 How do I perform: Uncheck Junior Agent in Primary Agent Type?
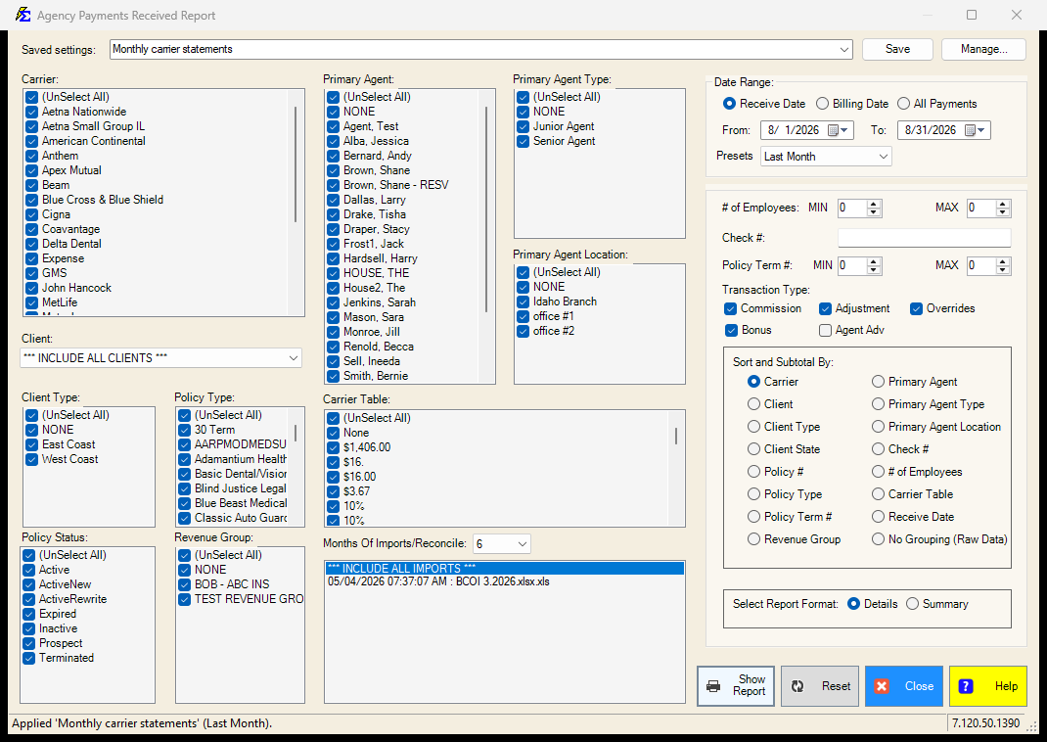pos(523,126)
